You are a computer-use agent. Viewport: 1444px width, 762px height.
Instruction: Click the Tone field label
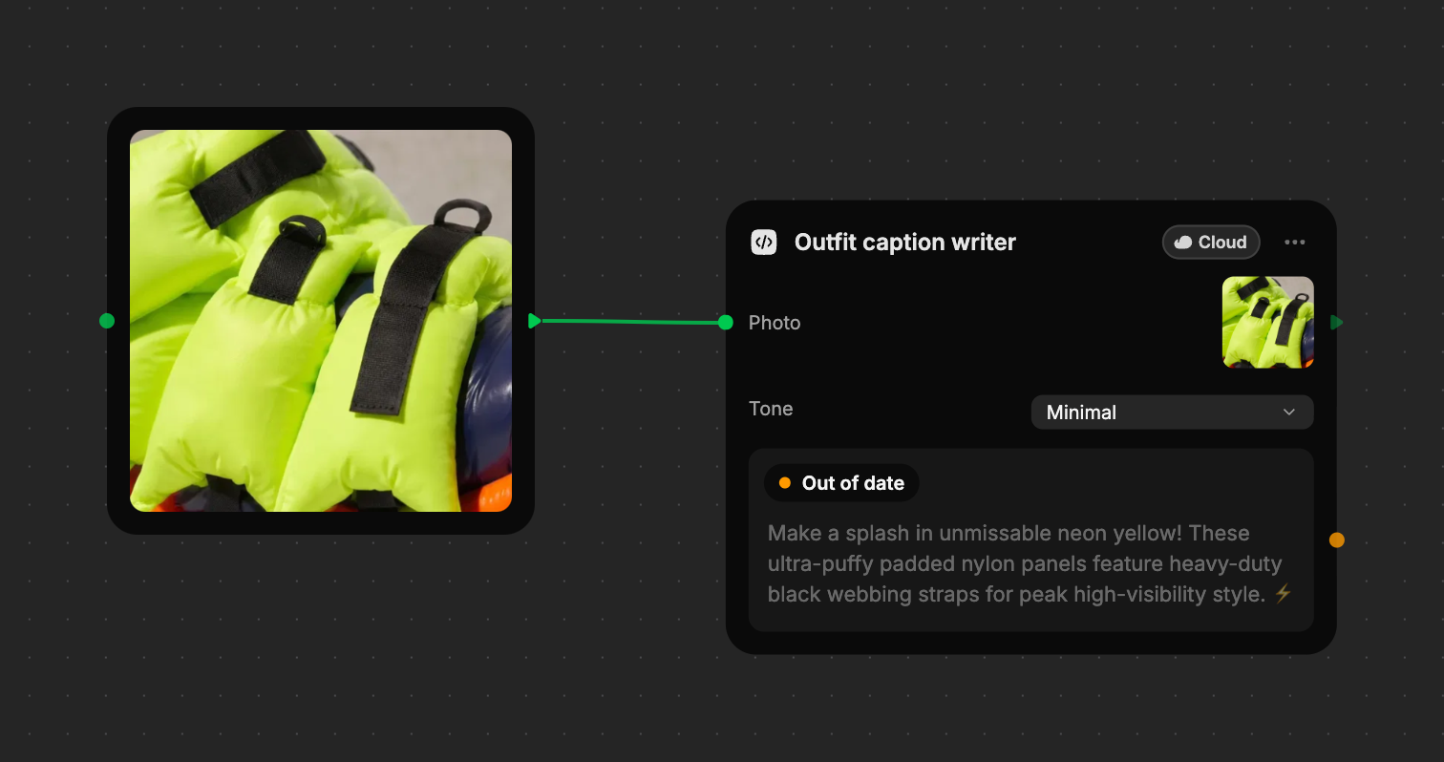point(771,409)
